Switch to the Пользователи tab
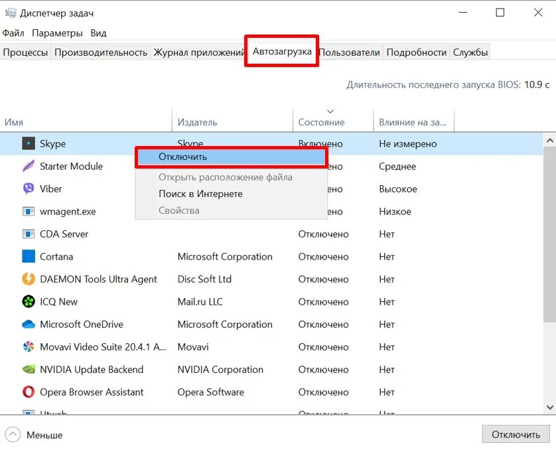 coord(350,52)
